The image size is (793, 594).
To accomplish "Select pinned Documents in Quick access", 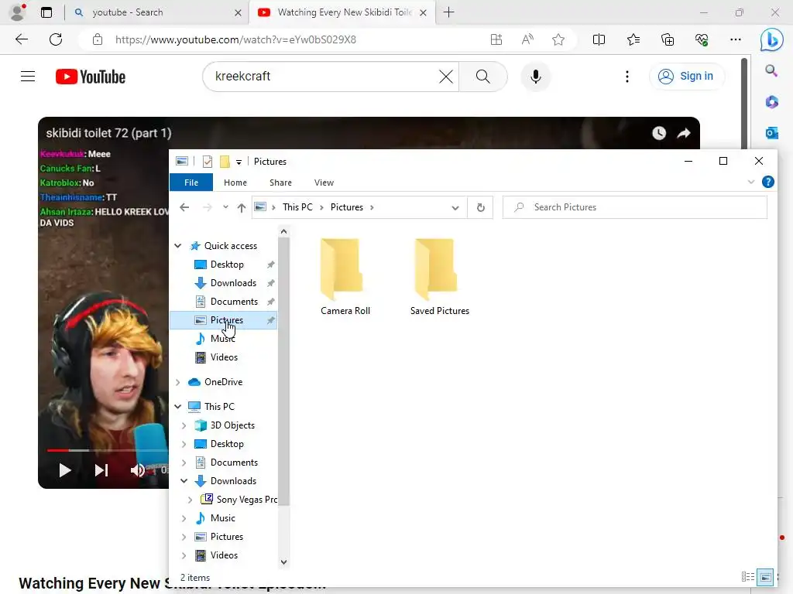I will click(234, 302).
